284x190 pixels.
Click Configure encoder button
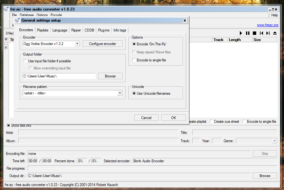tap(102, 44)
